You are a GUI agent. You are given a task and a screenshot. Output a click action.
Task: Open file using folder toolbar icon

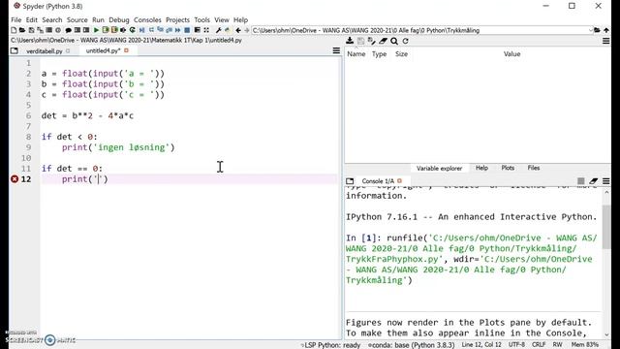pyautogui.click(x=22, y=30)
